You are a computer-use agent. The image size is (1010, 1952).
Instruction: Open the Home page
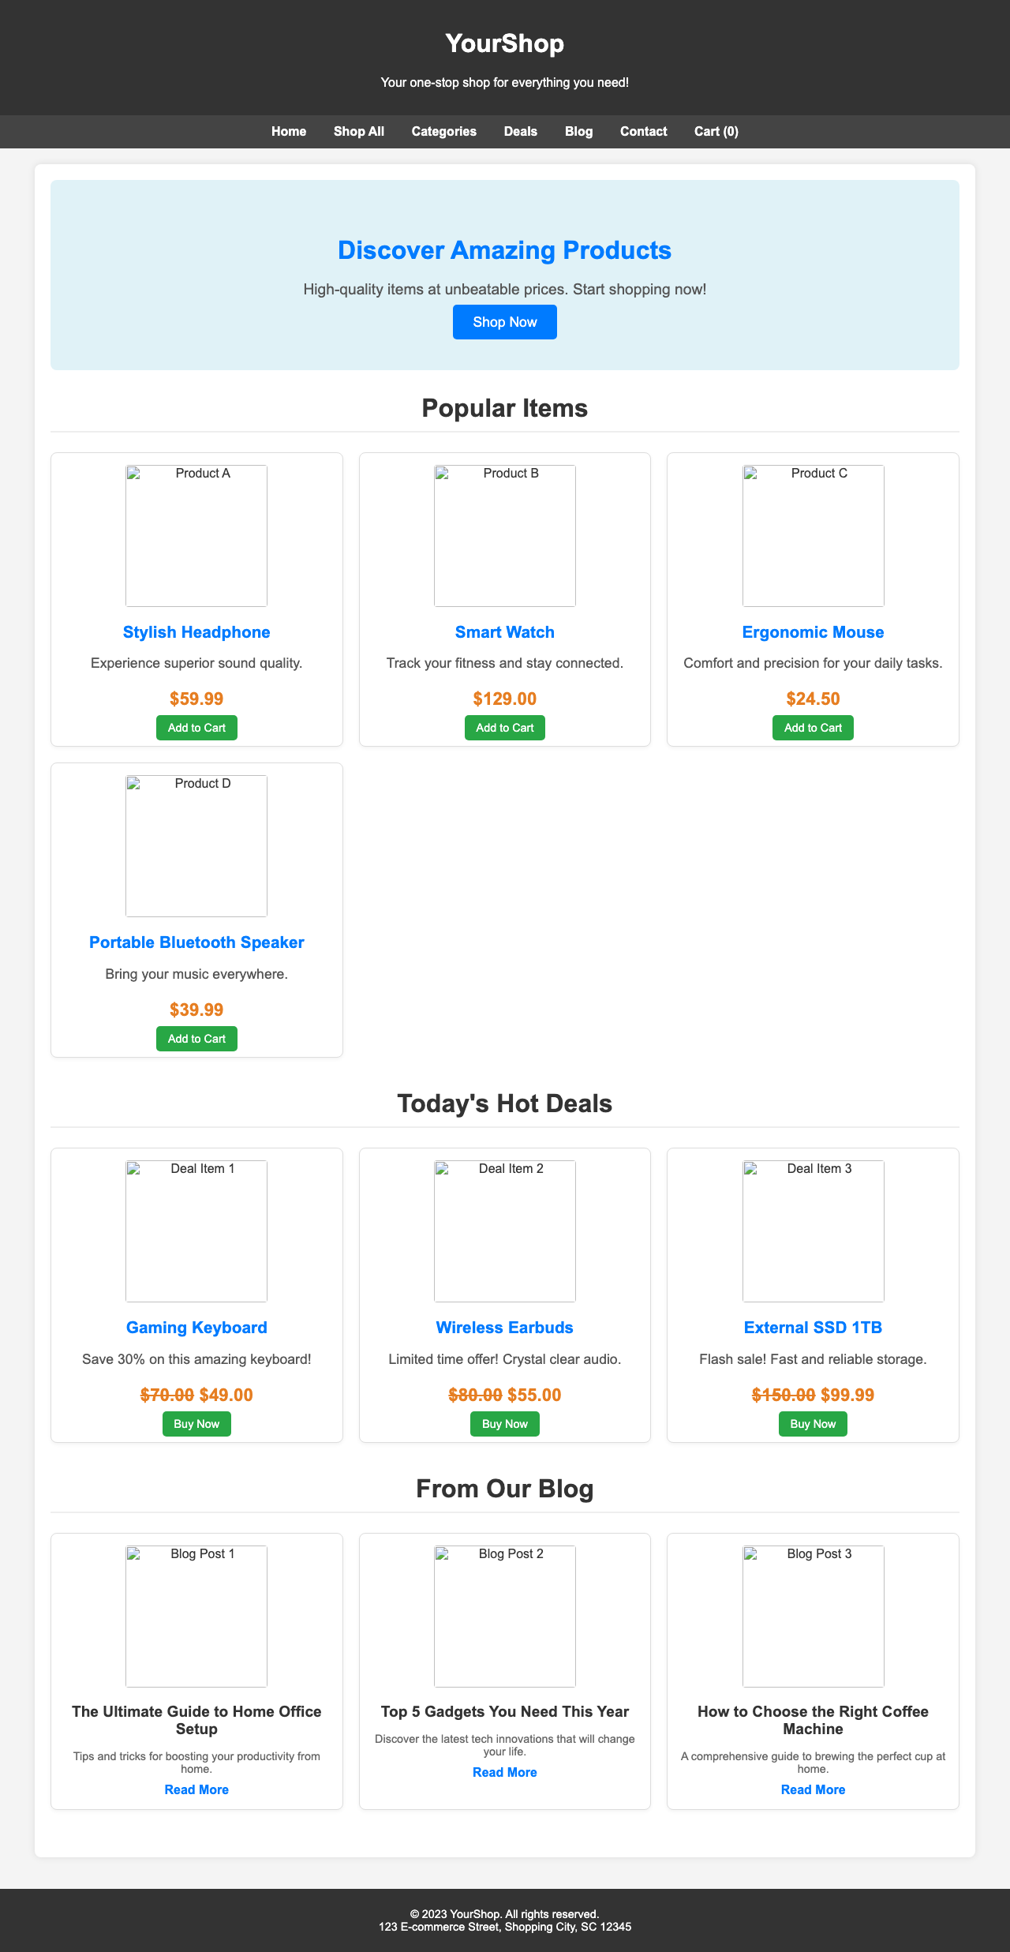[288, 132]
